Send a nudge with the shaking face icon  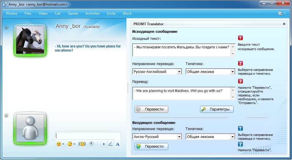click(82, 144)
